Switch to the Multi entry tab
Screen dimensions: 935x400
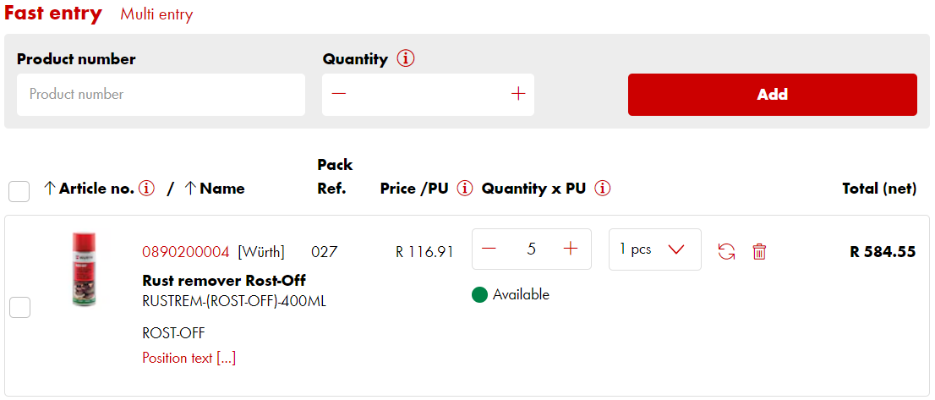[156, 14]
